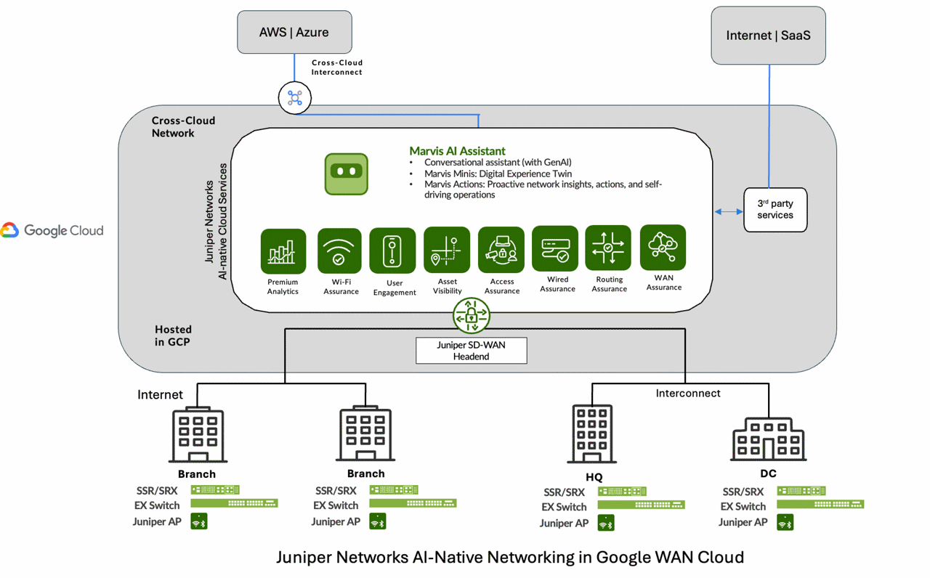Select the Marvis AI Assistant robot icon
This screenshot has height=578, width=930.
347,174
